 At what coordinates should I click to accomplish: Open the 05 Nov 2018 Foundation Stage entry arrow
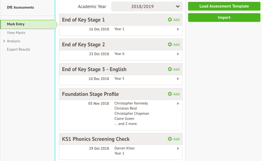coord(178,103)
